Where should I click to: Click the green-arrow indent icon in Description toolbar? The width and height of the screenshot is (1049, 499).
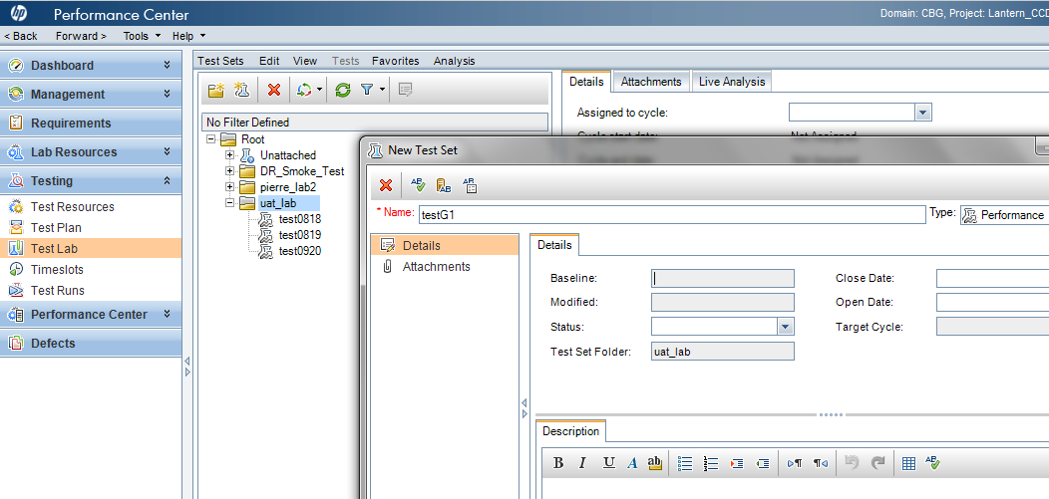pyautogui.click(x=763, y=463)
